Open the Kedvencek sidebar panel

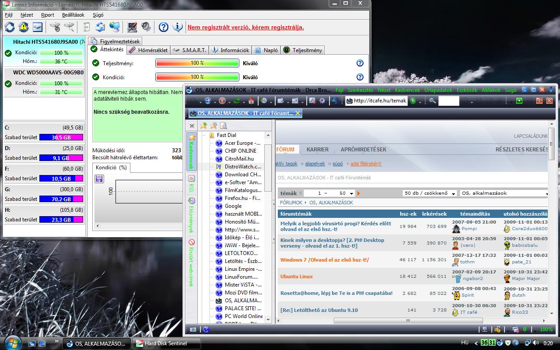point(191,151)
